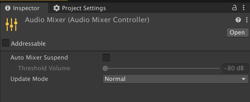Enable the Addressable checkbox
250x102 pixels.
[x=6, y=43]
